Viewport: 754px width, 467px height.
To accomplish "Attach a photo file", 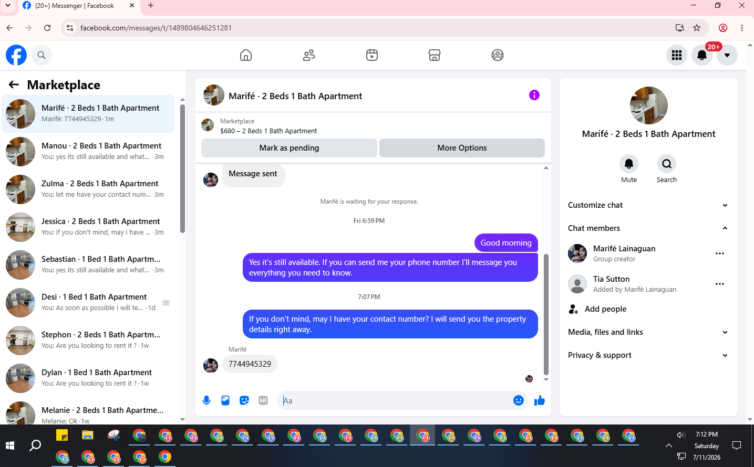I will click(x=225, y=400).
